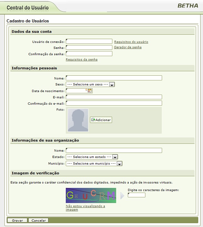Screen dimensions: 203x227
Task: Click the Gravar button
Action: pos(17,220)
